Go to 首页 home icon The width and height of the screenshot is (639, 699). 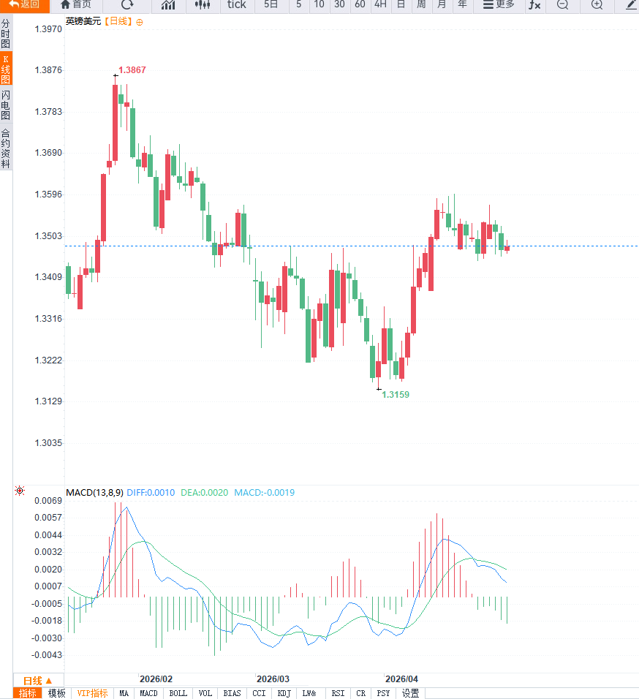click(x=75, y=5)
